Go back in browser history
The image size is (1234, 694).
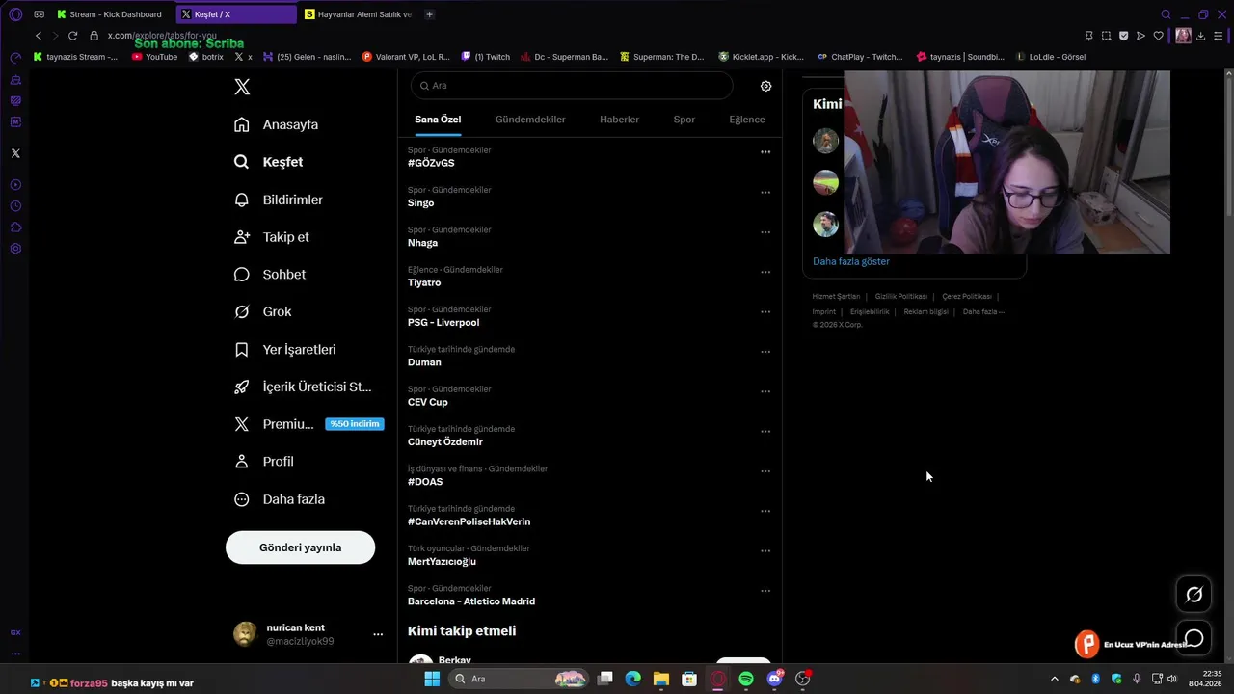39,36
